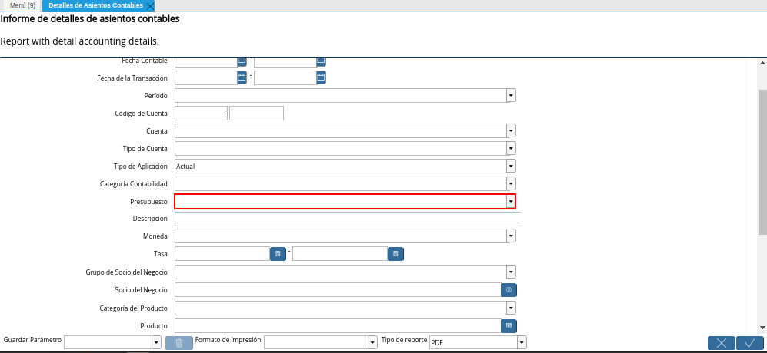Screen dimensions: 767x353
Task: Open Socio del Negocio search lookup icon
Action: [509, 290]
